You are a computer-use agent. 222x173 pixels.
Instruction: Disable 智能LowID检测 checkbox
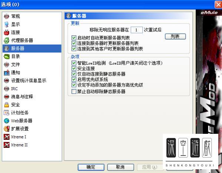click(x=74, y=63)
